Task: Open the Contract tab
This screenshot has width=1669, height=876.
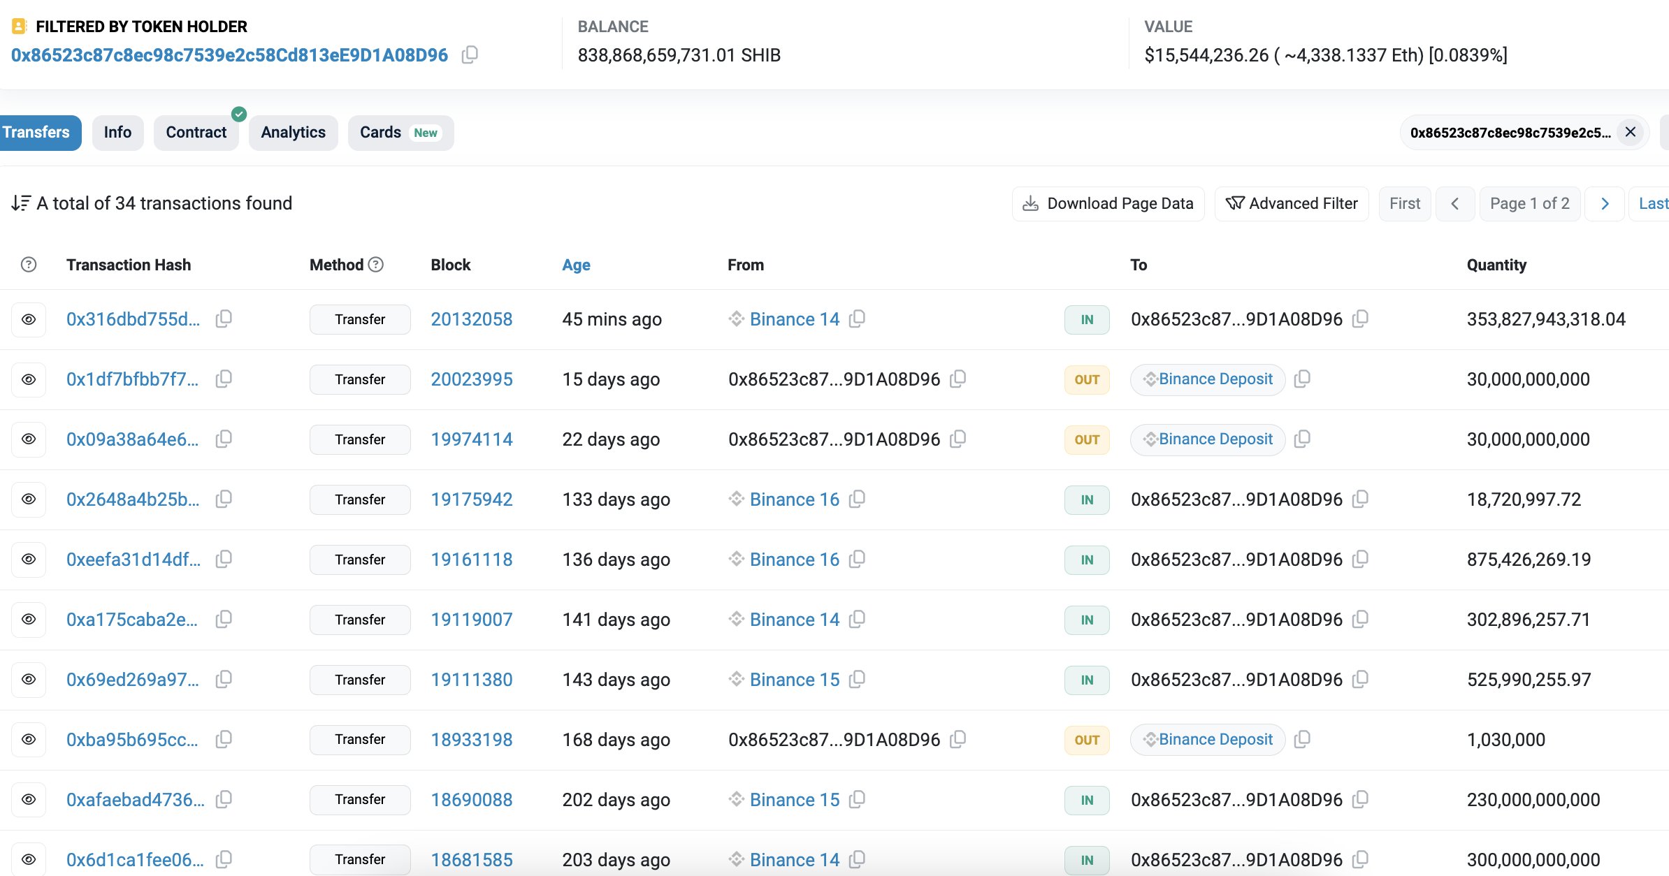Action: tap(196, 133)
